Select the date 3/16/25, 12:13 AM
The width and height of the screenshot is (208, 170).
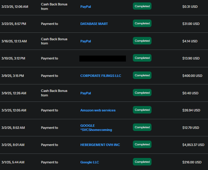click(x=14, y=41)
